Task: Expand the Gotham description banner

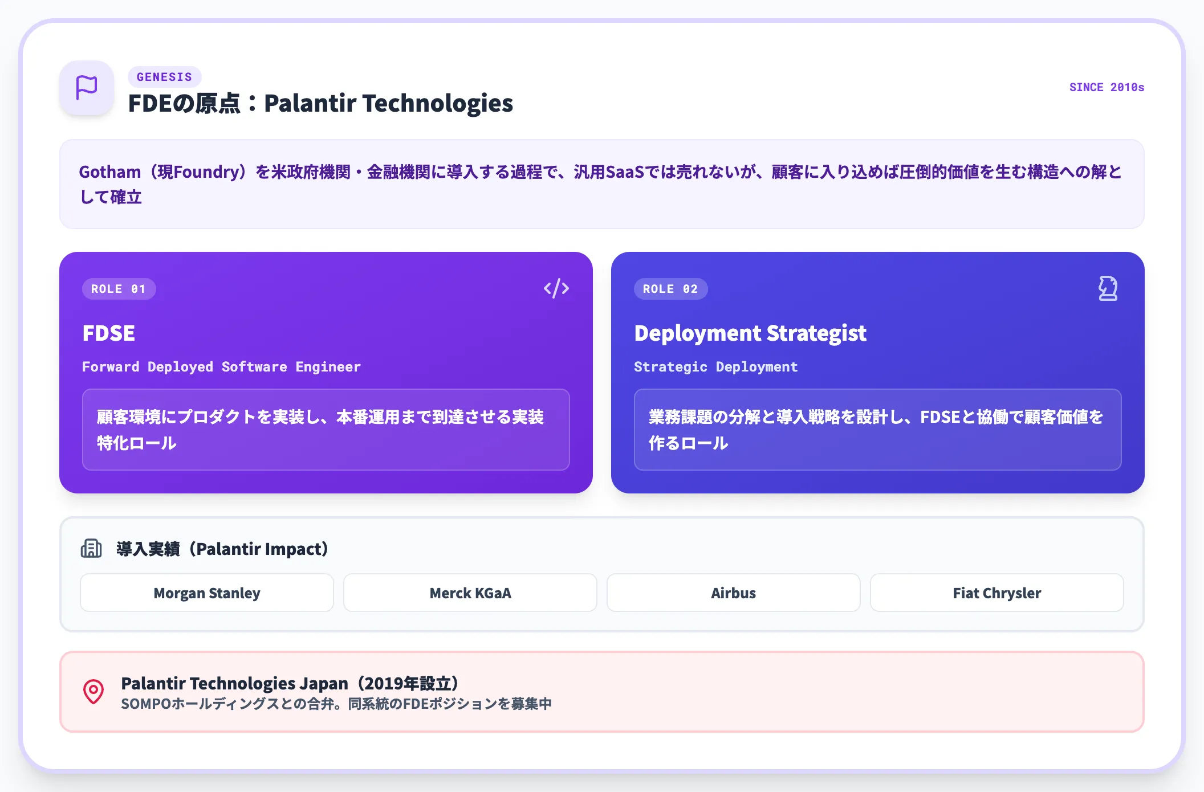Action: click(602, 184)
